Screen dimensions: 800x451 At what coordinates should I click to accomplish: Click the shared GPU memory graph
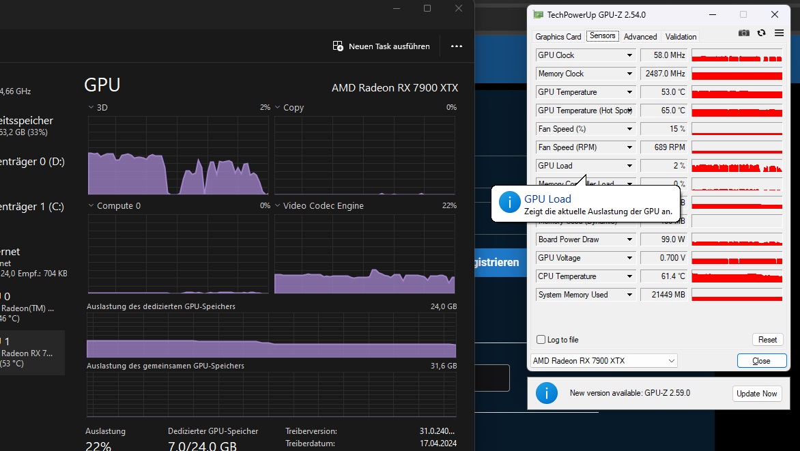click(272, 394)
